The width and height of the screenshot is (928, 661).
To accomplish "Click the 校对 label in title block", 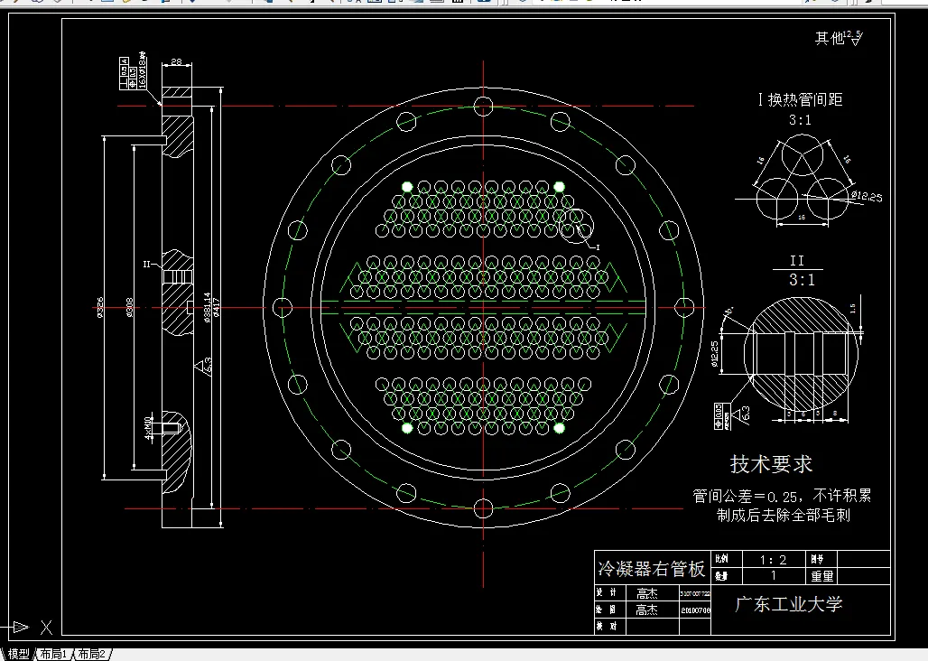I will click(607, 626).
